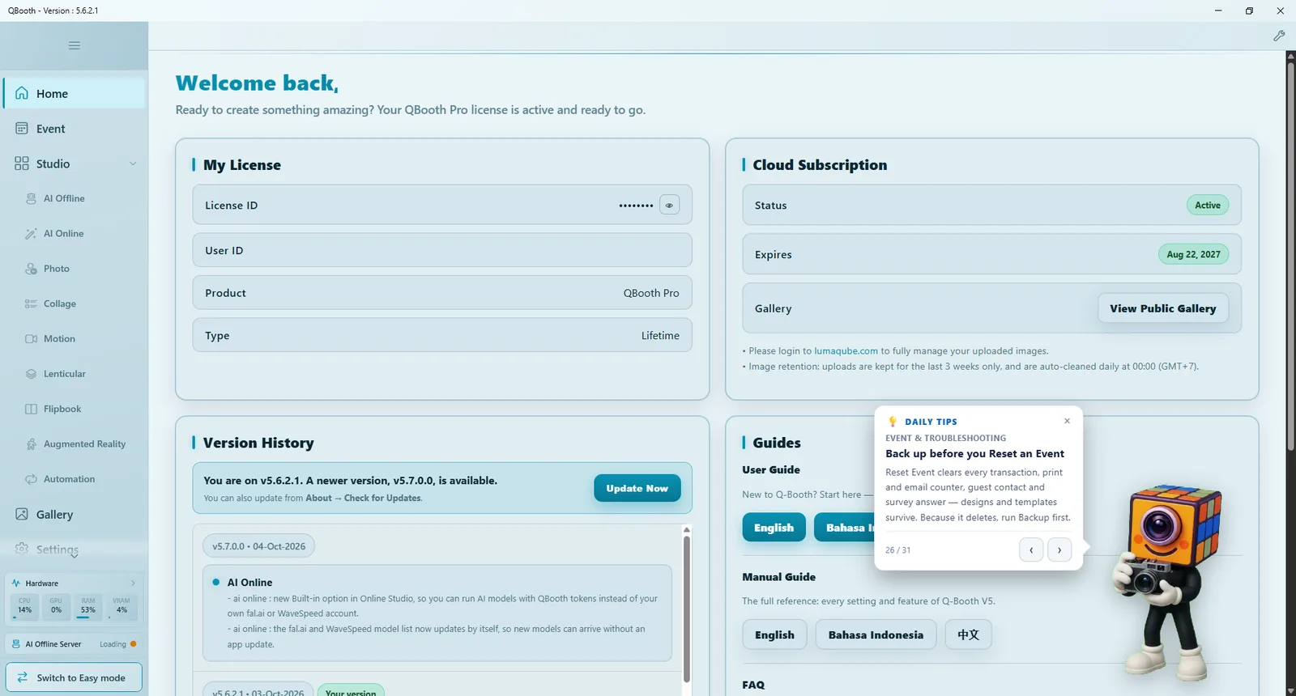This screenshot has height=696, width=1296.
Task: Open the Manual Guide in Bahasa Indonesia
Action: (876, 634)
